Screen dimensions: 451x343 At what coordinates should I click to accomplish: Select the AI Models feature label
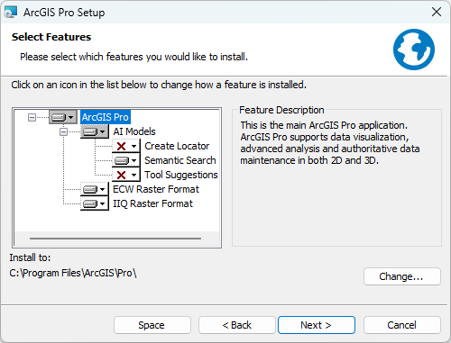[134, 131]
